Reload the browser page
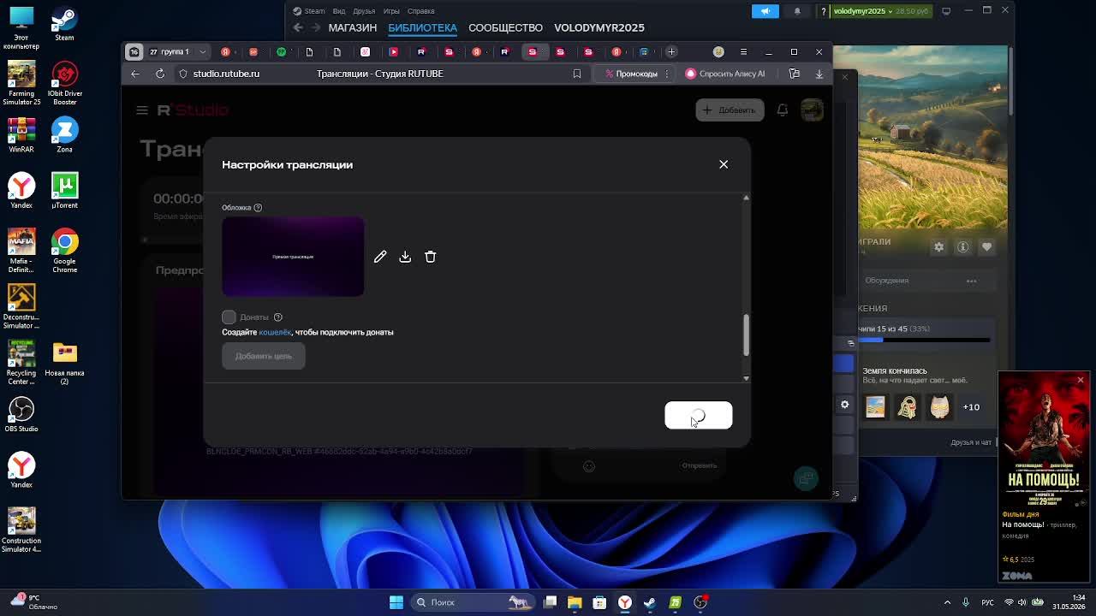 [x=160, y=74]
